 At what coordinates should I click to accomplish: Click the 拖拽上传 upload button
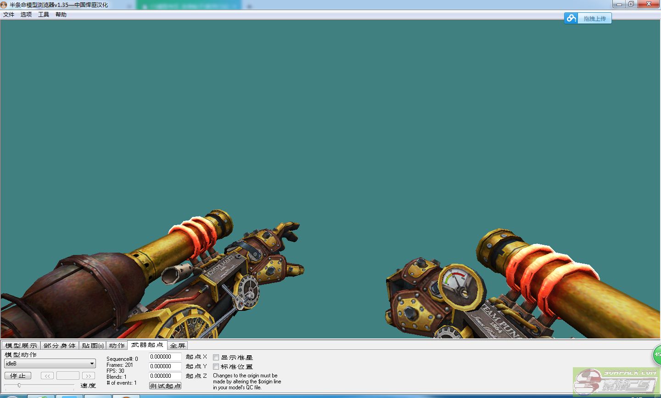pos(594,18)
